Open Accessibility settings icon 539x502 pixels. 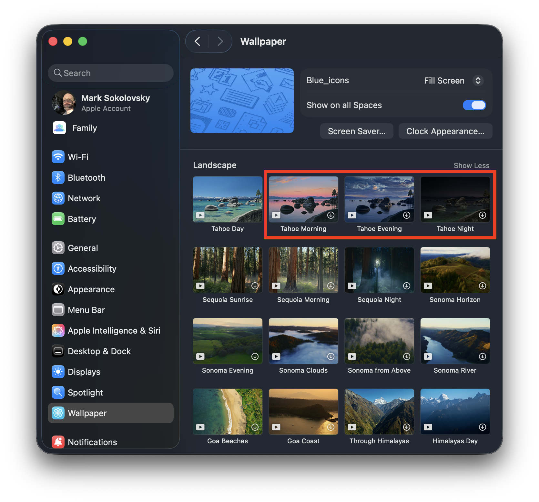(58, 269)
